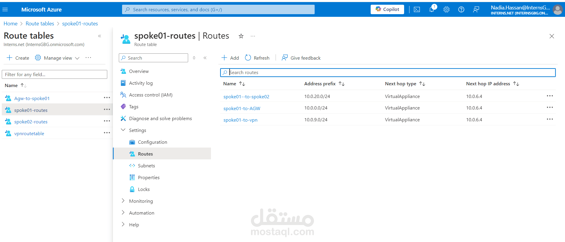
Task: Click the top bar feedback icon
Action: (x=476, y=9)
